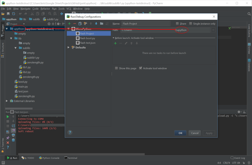Pin tab icon in Run panel
The height and width of the screenshot is (165, 252).
[8, 138]
